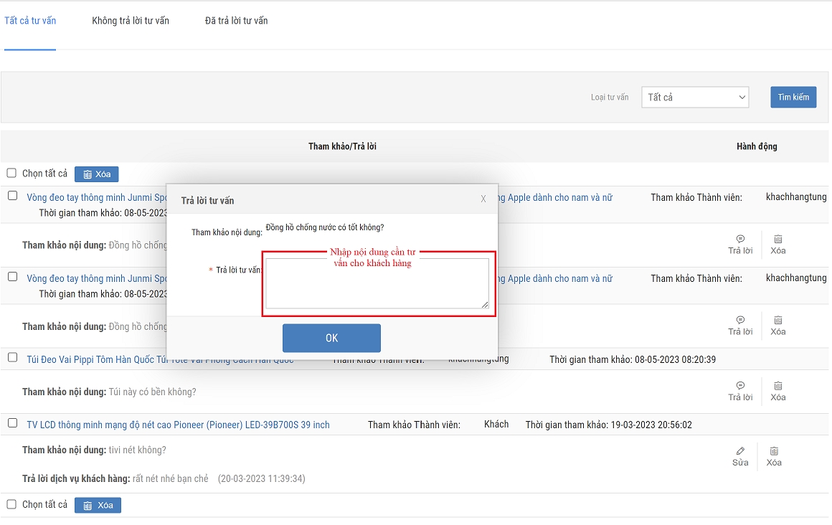The image size is (832, 525).
Task: Switch to Đã trả lời tư vấn tab
Action: (x=236, y=21)
